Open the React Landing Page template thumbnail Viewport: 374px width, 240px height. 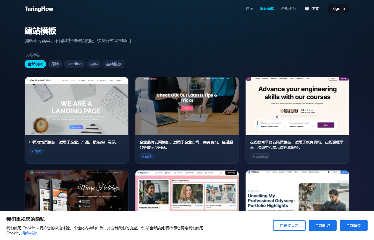[x=76, y=106]
